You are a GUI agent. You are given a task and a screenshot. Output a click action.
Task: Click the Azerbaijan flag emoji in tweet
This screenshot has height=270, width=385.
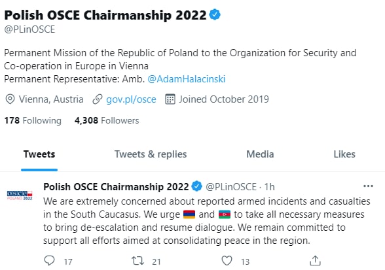(x=225, y=214)
